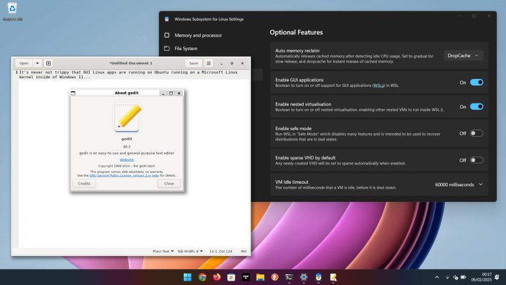Enable sparse VHD by default toggle

click(476, 160)
